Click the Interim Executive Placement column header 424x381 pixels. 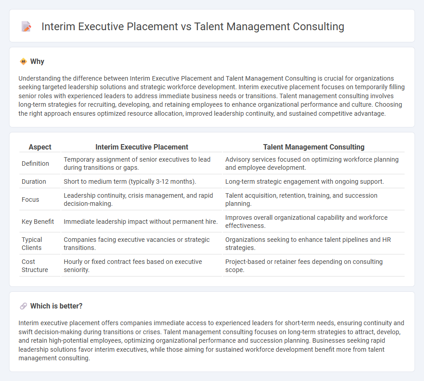click(142, 147)
